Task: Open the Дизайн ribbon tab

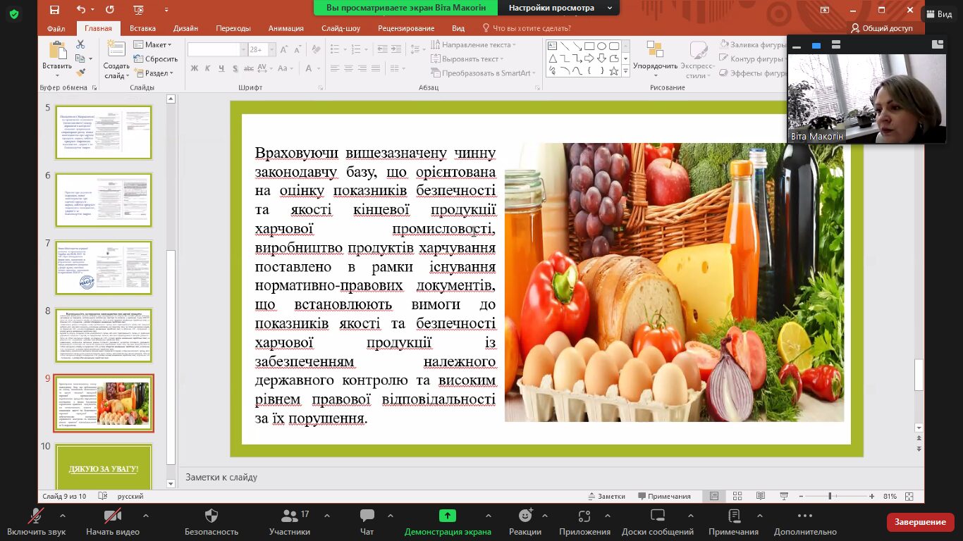Action: [x=185, y=28]
